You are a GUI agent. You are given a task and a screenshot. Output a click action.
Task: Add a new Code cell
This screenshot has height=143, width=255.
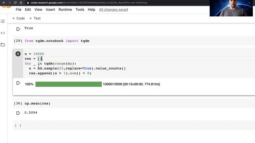(x=19, y=18)
